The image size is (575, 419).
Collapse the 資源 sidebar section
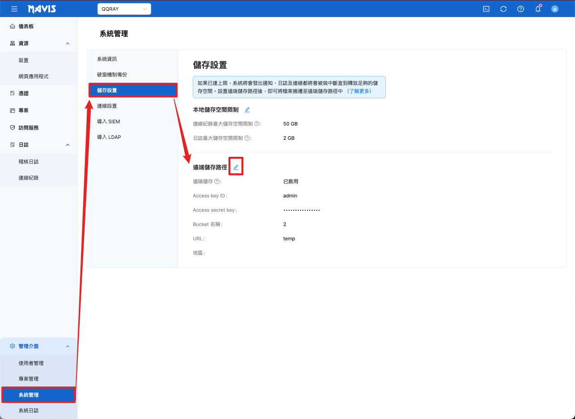click(x=68, y=43)
